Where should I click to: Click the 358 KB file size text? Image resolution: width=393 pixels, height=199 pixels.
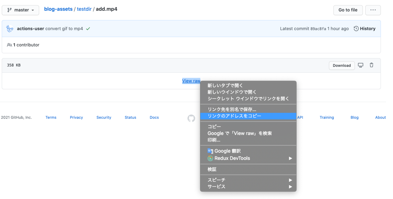(x=14, y=65)
